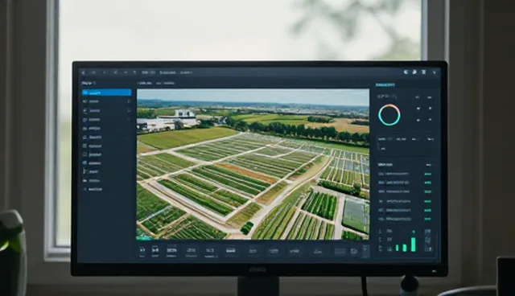515x296 pixels.
Task: Click the first icon in the bottom toolbar
Action: pos(142,251)
